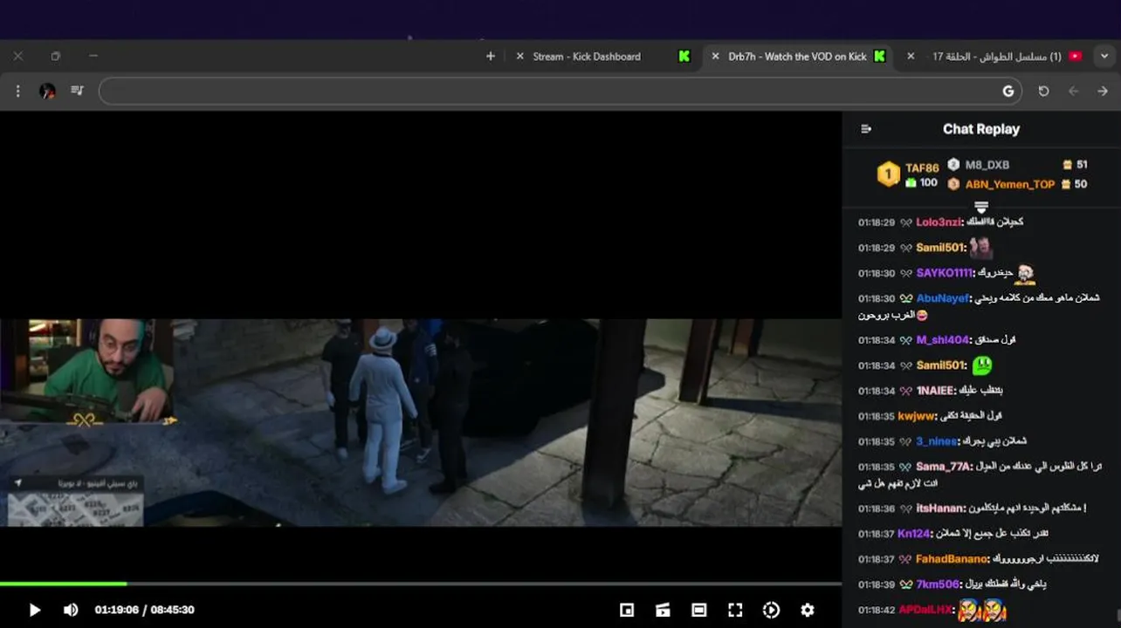
Task: Close the Drb7h VOD tab
Action: pos(716,56)
